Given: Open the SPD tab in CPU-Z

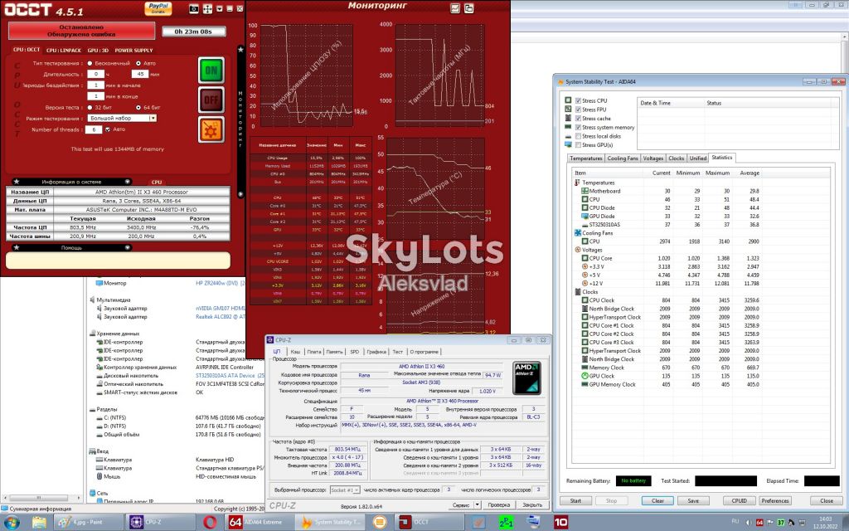Looking at the screenshot, I should coord(355,352).
